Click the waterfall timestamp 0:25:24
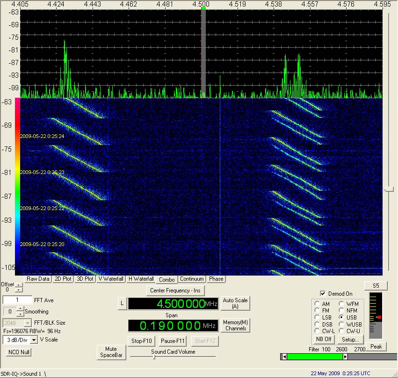 pyautogui.click(x=42, y=136)
